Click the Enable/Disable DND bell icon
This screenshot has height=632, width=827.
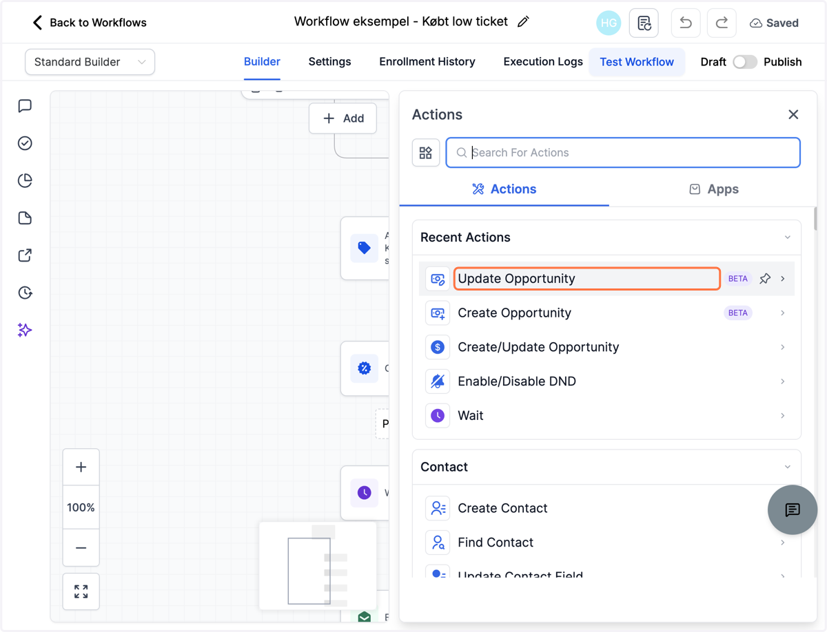[x=438, y=381]
